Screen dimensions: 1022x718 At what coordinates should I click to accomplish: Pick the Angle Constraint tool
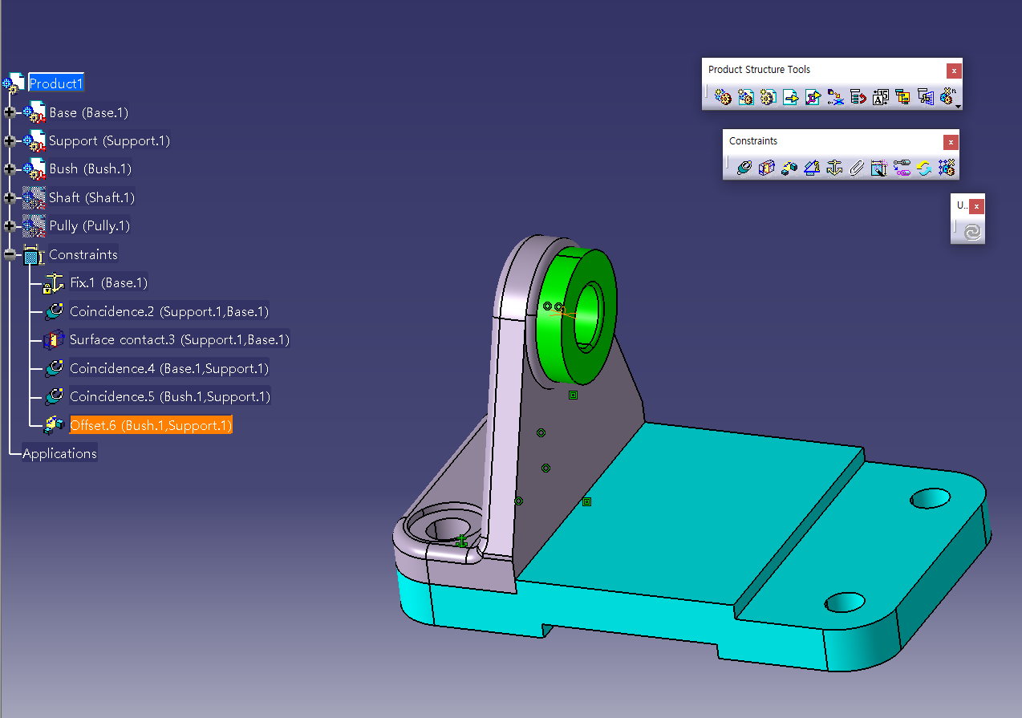[812, 168]
